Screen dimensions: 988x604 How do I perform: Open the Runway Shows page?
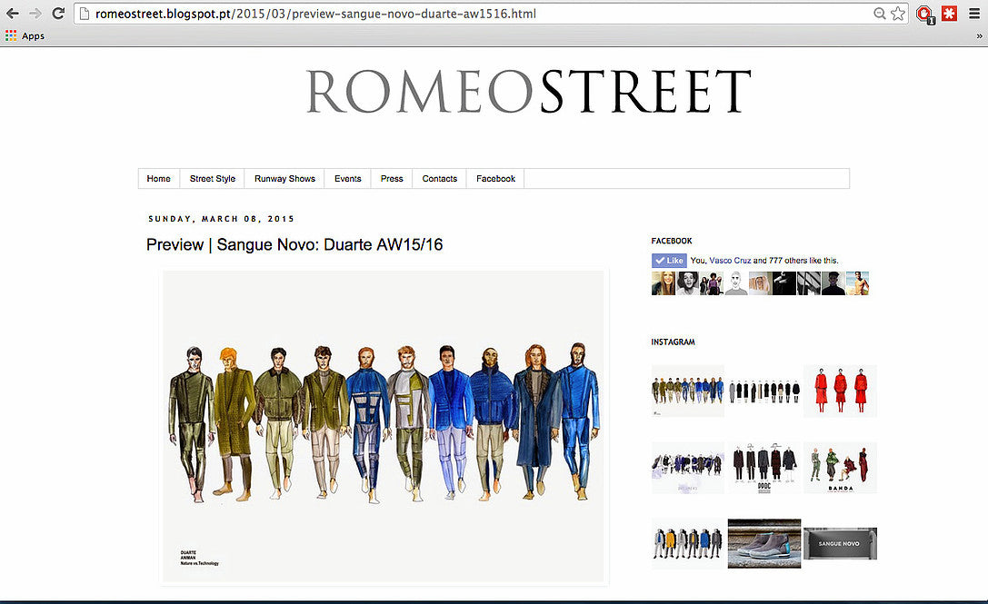(284, 178)
